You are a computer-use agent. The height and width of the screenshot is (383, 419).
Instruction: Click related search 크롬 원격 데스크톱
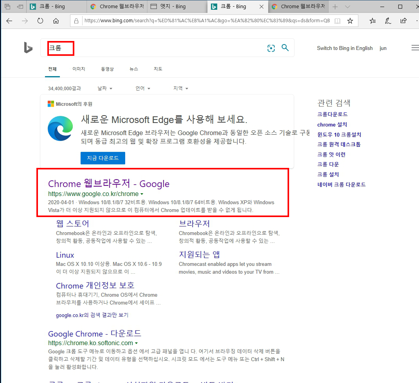[x=339, y=144]
